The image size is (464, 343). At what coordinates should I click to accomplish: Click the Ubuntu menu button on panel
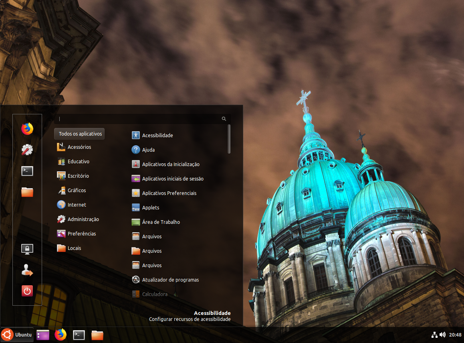(x=17, y=335)
